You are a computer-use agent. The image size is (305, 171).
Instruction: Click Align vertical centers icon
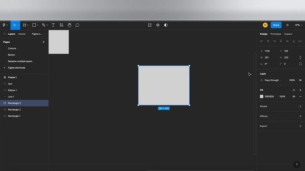pyautogui.click(x=287, y=41)
